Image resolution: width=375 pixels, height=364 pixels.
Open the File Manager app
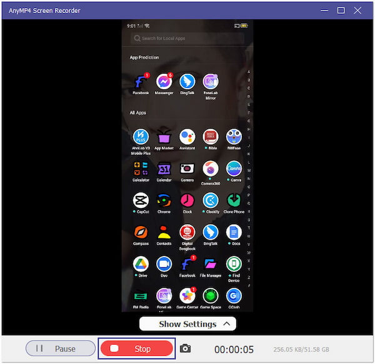(211, 264)
